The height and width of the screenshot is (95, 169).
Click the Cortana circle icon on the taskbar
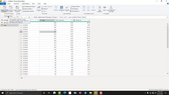click(x=44, y=93)
